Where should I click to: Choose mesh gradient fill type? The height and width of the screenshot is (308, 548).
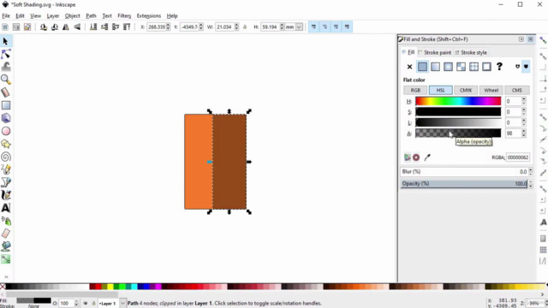pos(461,67)
